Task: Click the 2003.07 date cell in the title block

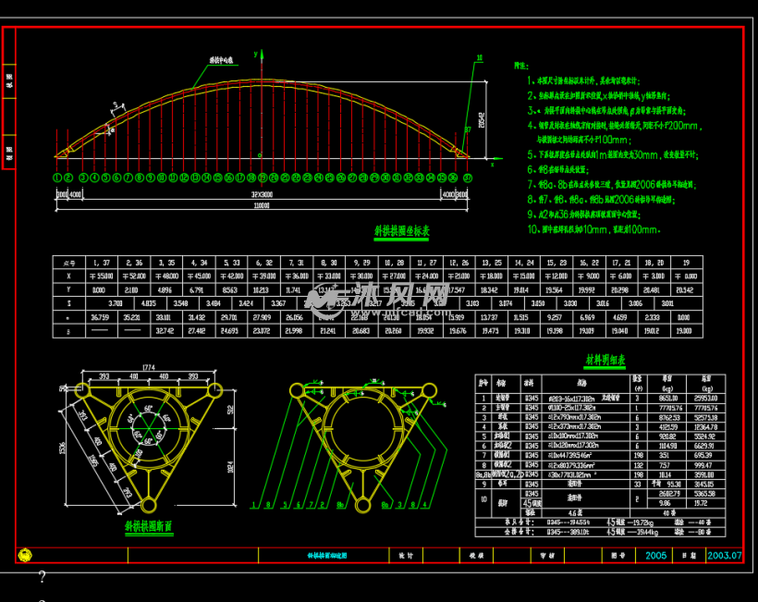Action: coord(724,556)
